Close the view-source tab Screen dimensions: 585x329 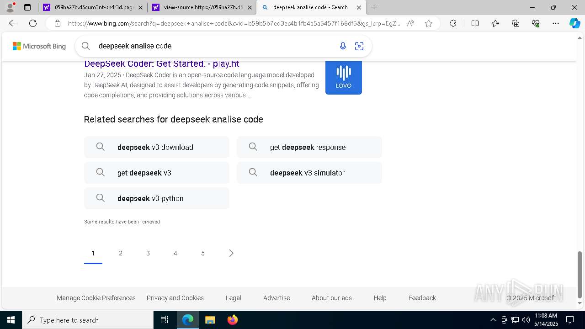coord(250,7)
